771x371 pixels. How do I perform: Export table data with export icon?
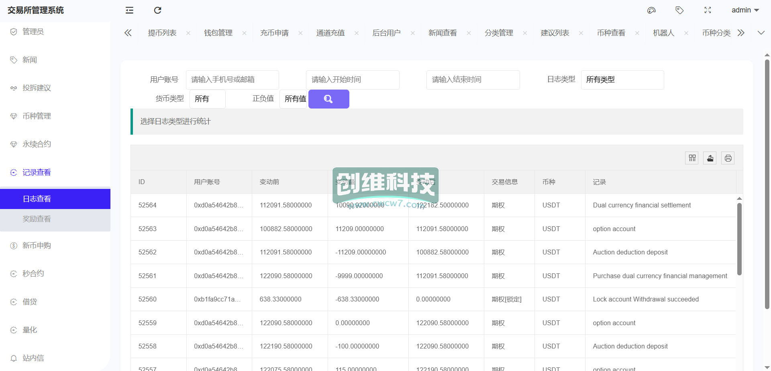[710, 158]
